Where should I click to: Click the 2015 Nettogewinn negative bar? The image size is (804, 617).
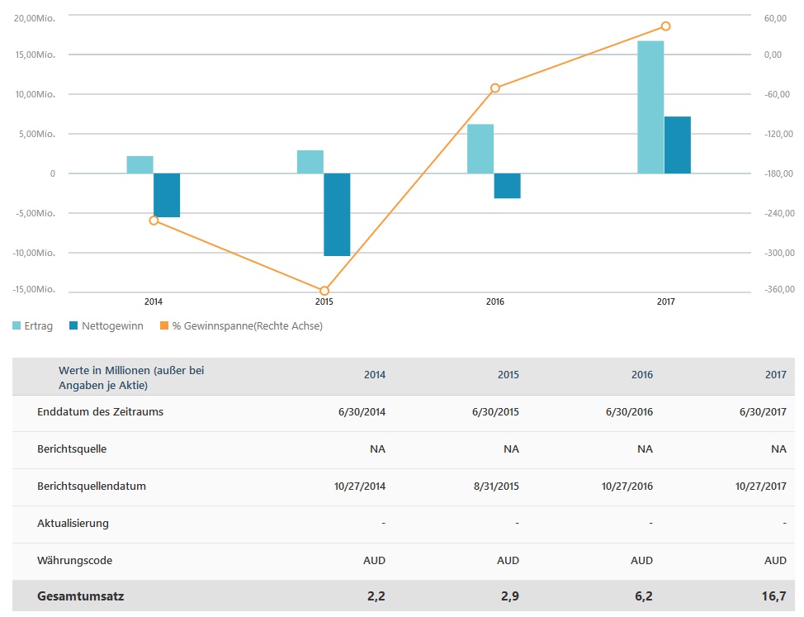click(337, 215)
